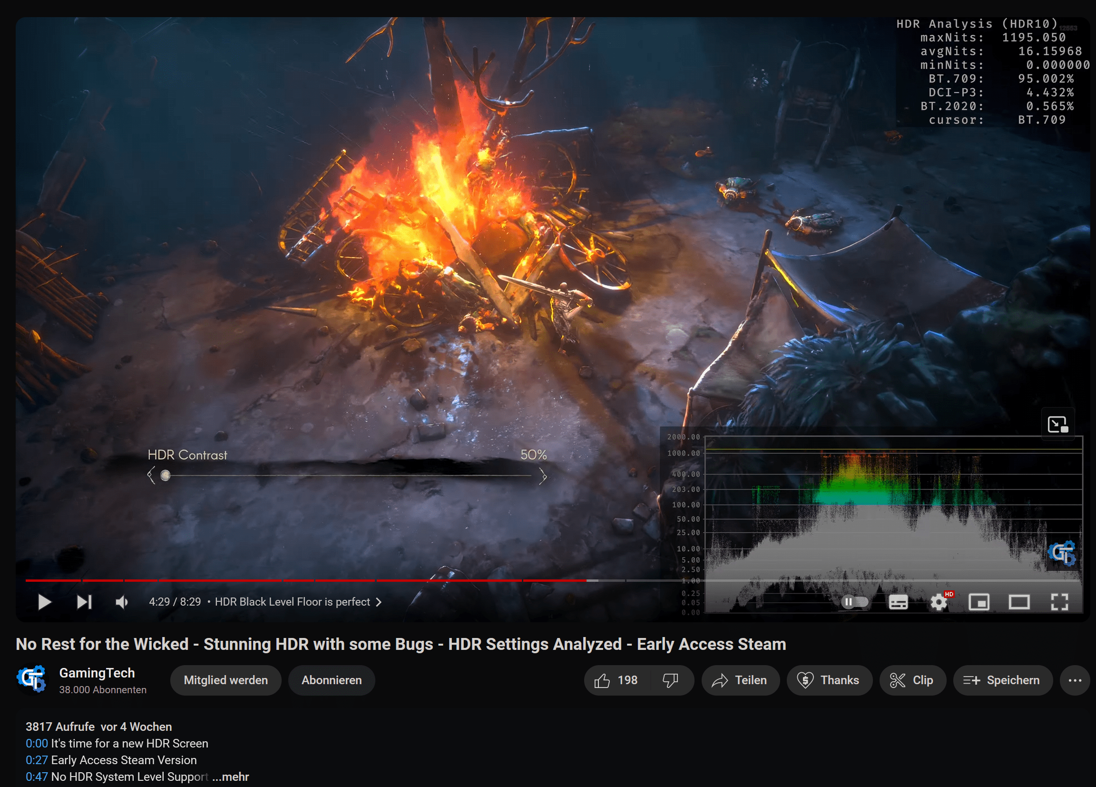The height and width of the screenshot is (787, 1096).
Task: Toggle autoplay switch
Action: [x=854, y=602]
